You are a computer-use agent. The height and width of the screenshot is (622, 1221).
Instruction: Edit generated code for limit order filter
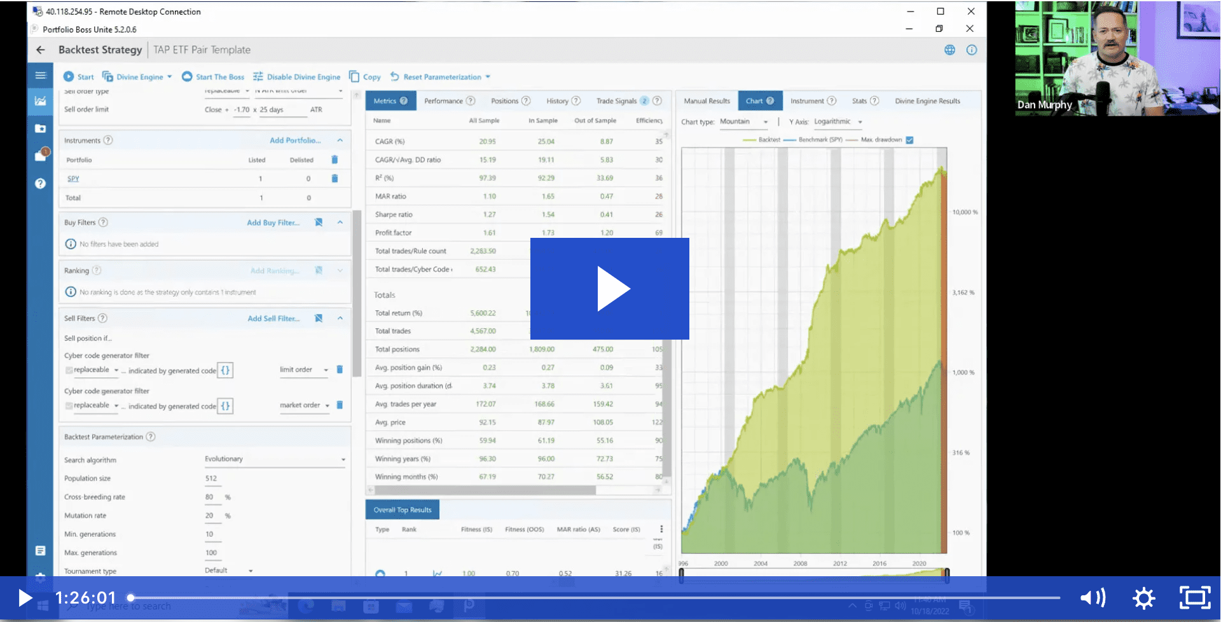point(225,370)
